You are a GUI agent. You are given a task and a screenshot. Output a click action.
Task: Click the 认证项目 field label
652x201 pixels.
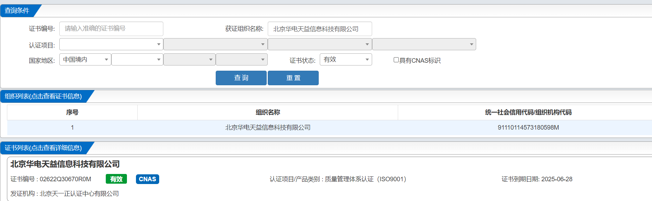[x=42, y=45]
